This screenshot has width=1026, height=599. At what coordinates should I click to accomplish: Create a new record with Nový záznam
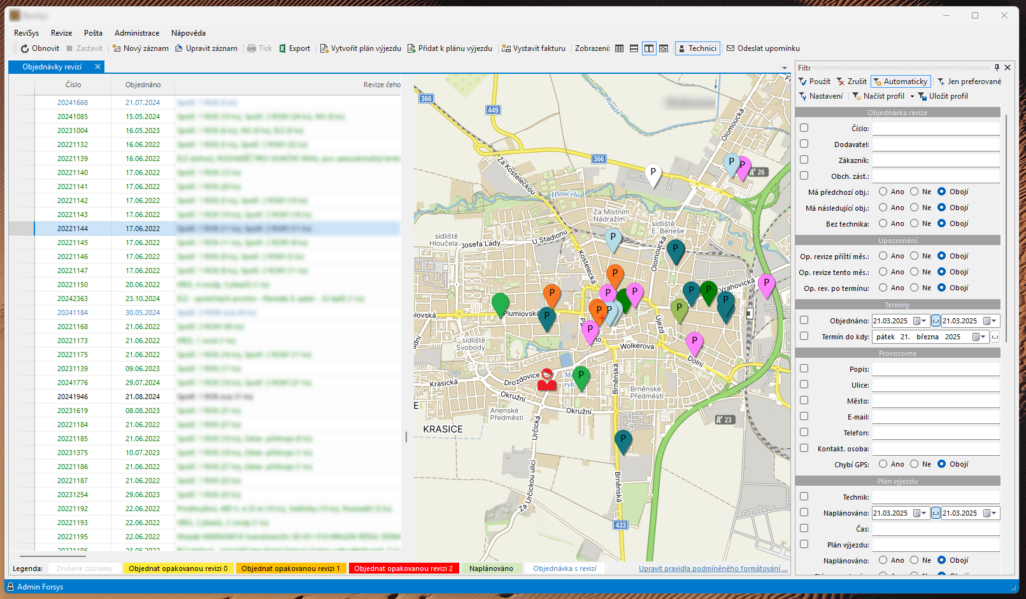(140, 48)
